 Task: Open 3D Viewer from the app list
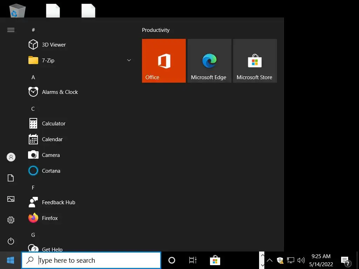(x=79, y=44)
